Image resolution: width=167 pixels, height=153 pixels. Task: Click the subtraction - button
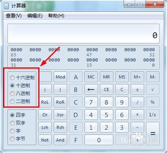point(137,127)
